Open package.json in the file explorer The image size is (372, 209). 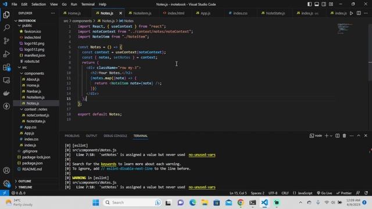[33, 163]
